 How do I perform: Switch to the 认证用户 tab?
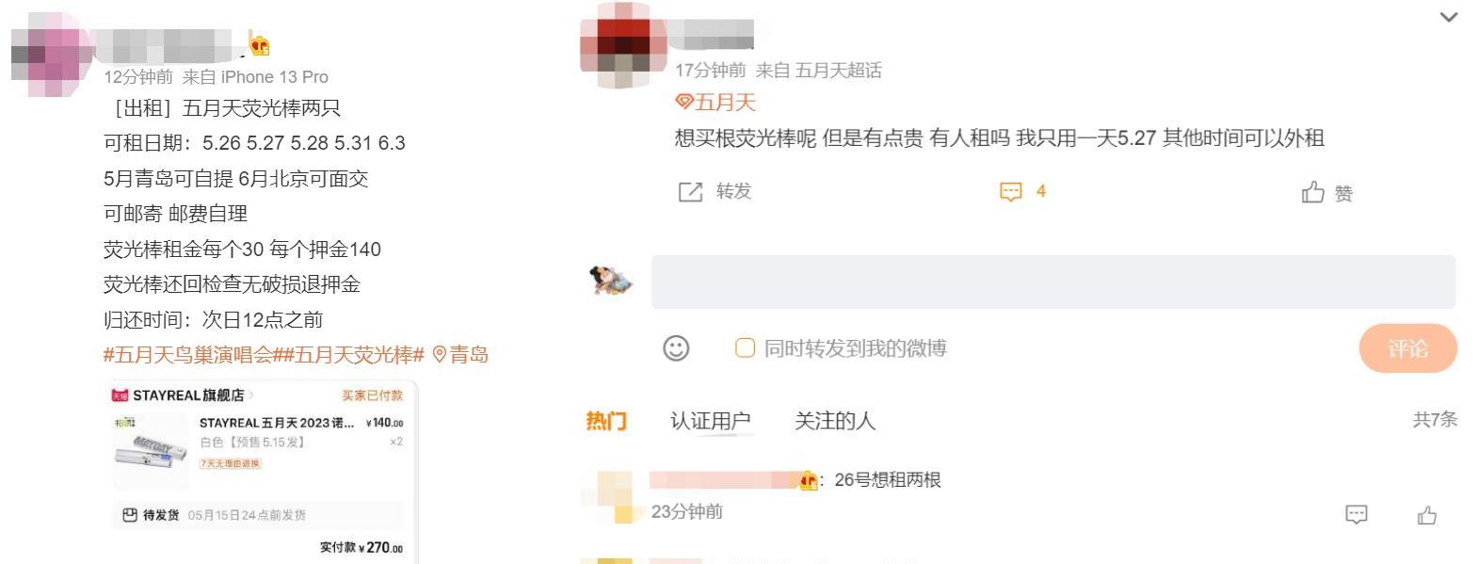coord(711,421)
